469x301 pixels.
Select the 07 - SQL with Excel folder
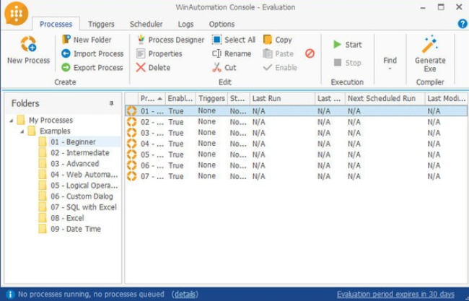coord(83,207)
